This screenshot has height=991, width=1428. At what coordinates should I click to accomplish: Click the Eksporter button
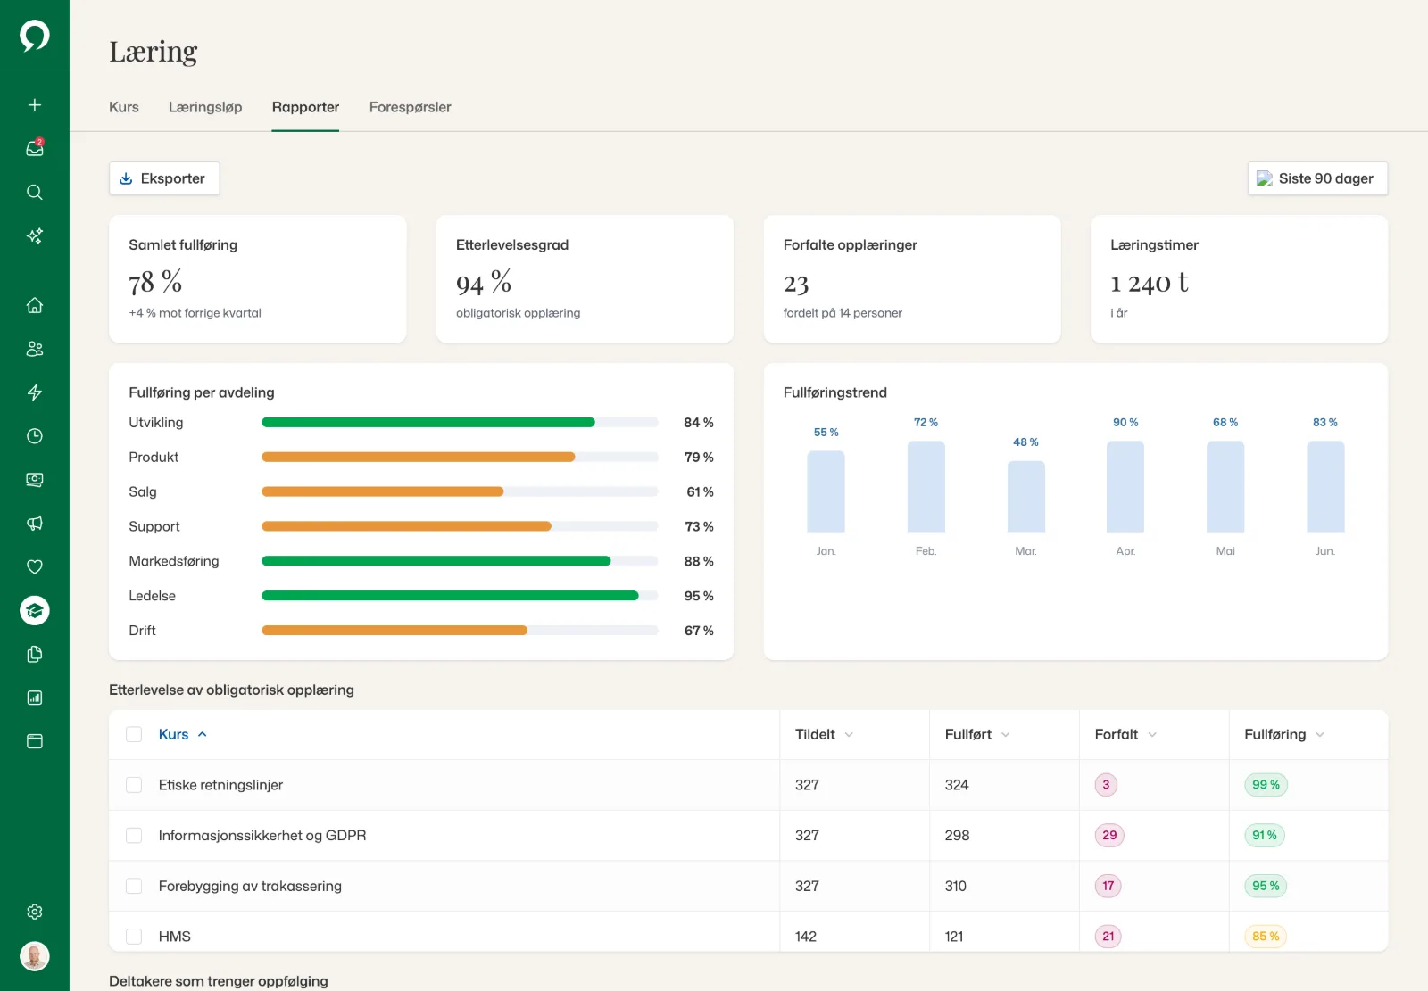(x=164, y=178)
